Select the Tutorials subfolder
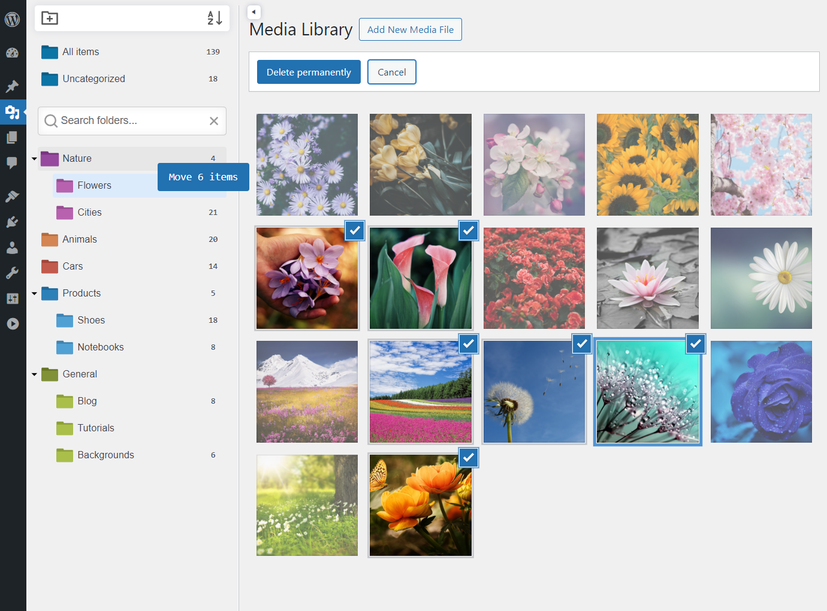Image resolution: width=827 pixels, height=611 pixels. point(96,428)
